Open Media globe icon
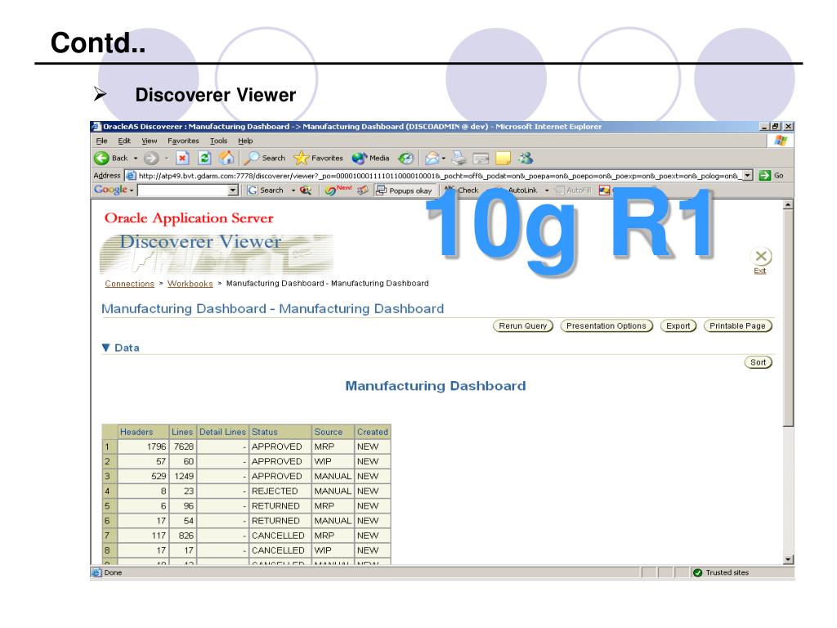 [x=360, y=158]
